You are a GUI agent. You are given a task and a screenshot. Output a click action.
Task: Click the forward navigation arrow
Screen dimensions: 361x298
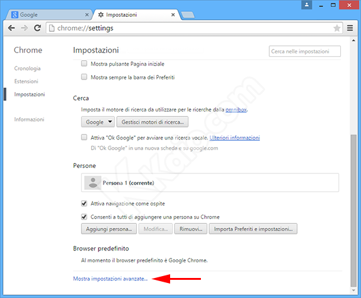[24, 28]
